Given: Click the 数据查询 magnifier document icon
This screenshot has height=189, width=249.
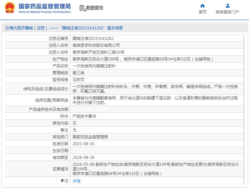Looking at the screenshot, I should 83,8.
